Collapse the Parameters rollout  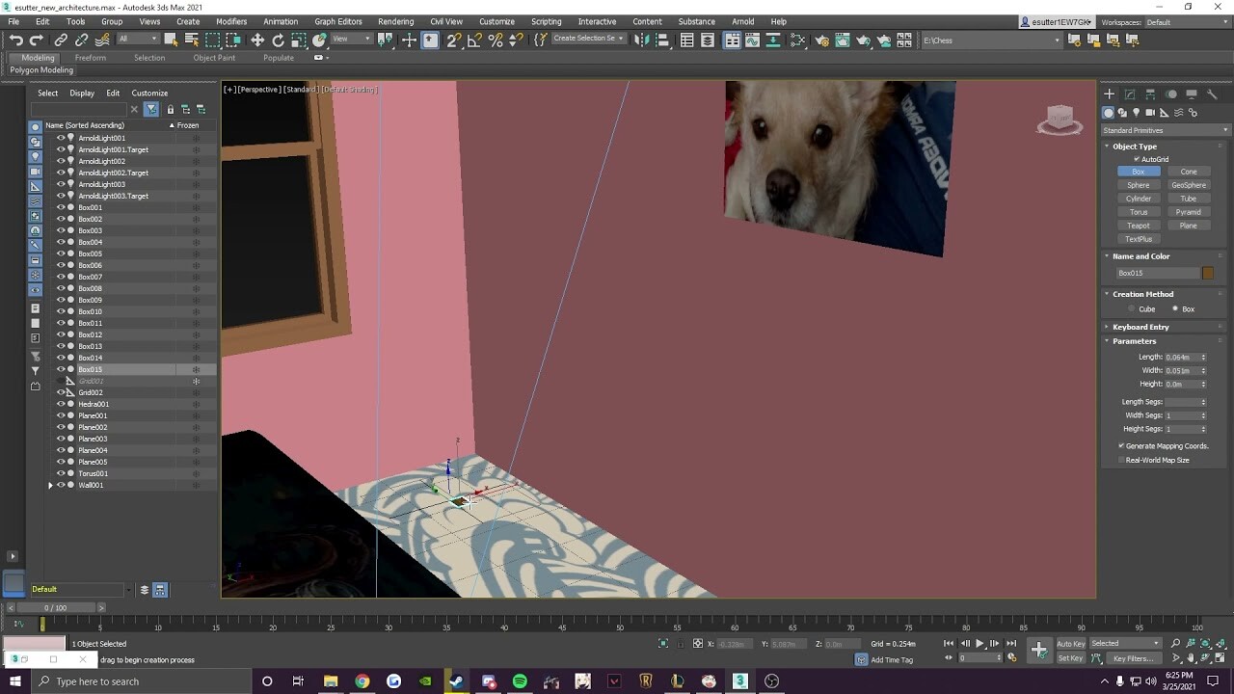(x=1135, y=340)
